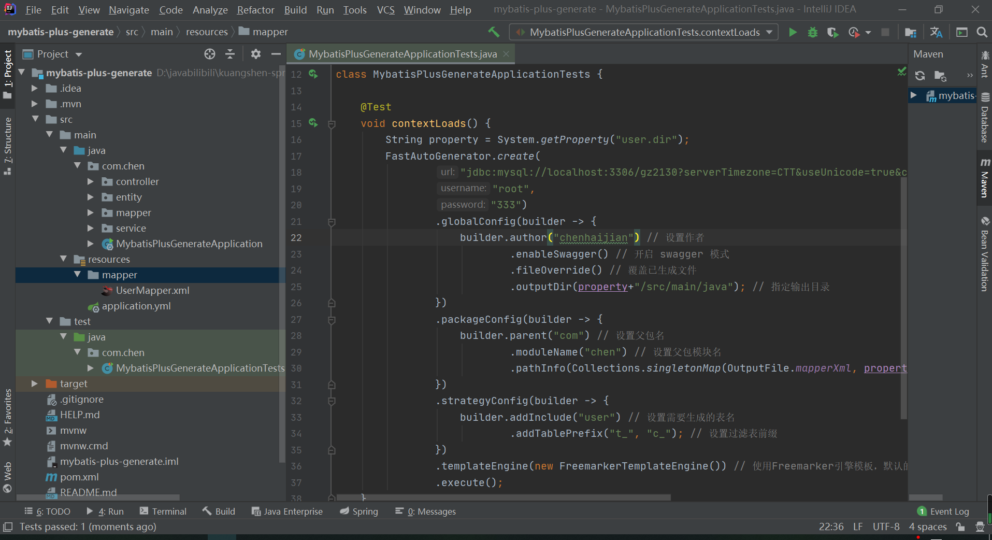Toggle the Maven side tool window

pos(985,178)
